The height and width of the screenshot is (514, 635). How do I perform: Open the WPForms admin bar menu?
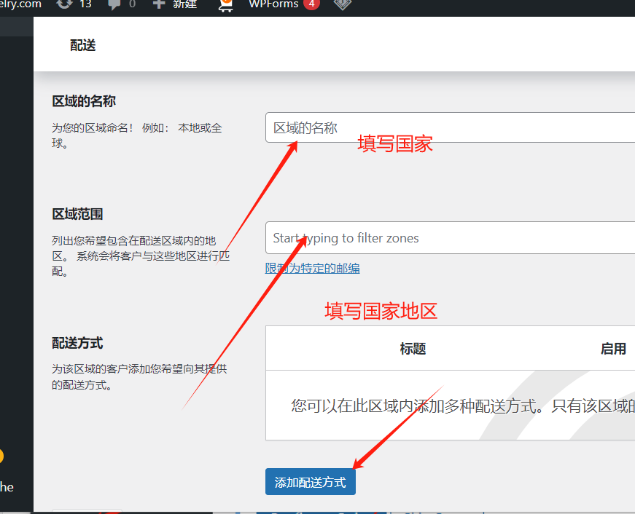(273, 4)
